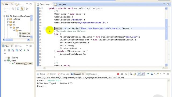Select main(String[]) : void in Outline
The height and width of the screenshot is (97, 172).
tap(24, 64)
